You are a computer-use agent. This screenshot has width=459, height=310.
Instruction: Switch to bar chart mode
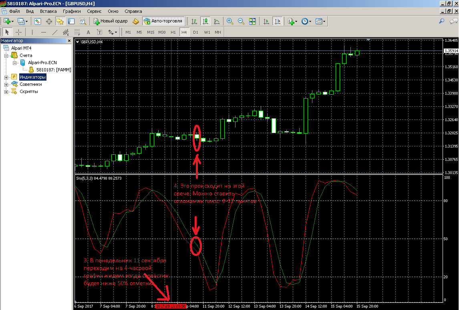coord(194,21)
